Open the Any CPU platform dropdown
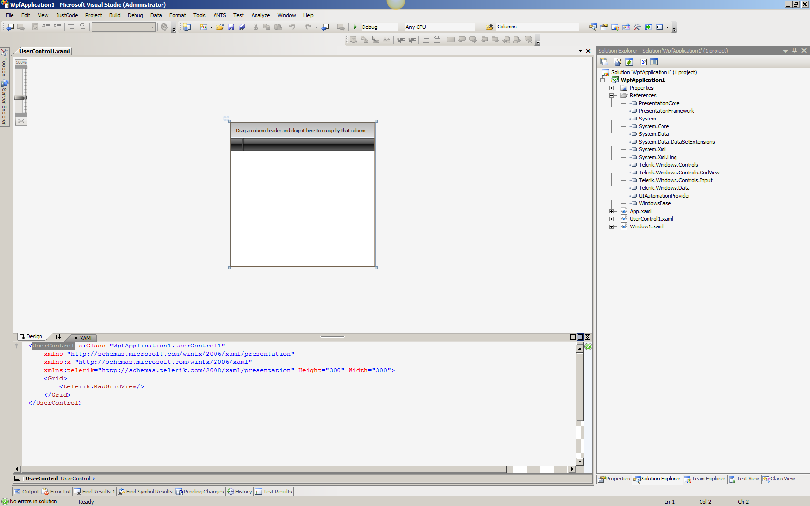810x506 pixels. (478, 27)
